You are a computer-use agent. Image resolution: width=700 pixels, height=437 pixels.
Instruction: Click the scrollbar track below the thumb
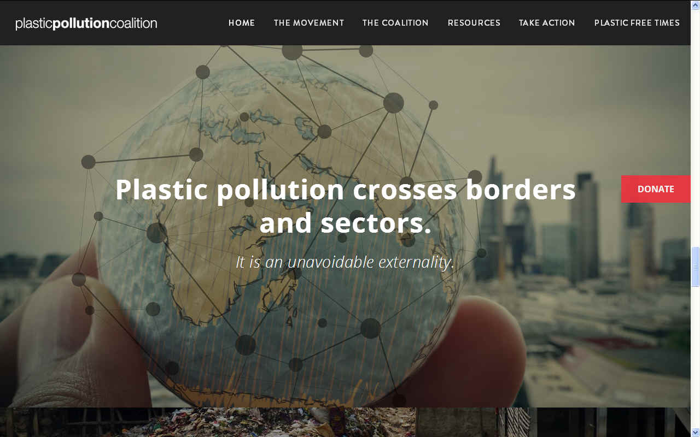click(x=695, y=357)
